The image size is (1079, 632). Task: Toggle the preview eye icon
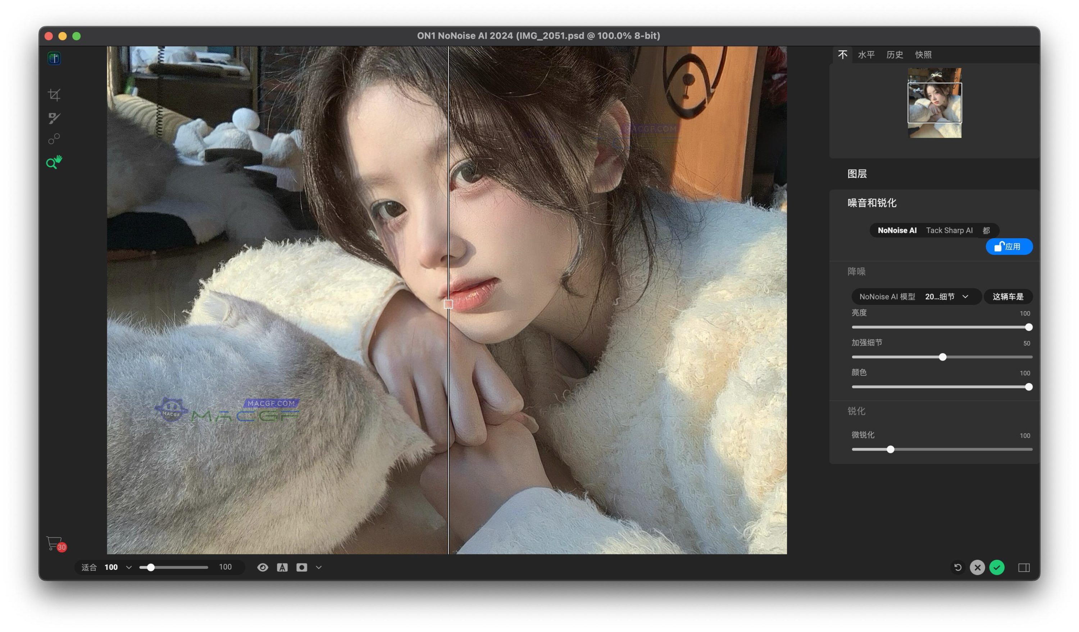263,567
